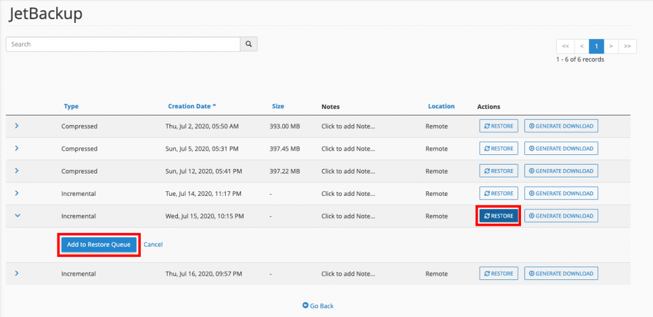Image resolution: width=653 pixels, height=317 pixels.
Task: Click the 397.22 MB size value
Action: pos(285,171)
